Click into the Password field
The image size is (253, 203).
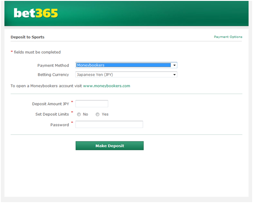click(x=109, y=125)
